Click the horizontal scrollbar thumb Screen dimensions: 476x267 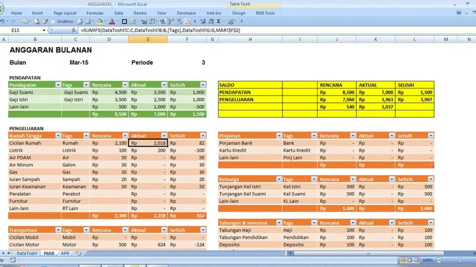369,254
